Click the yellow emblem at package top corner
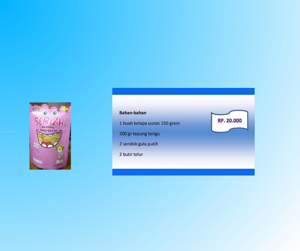 click(65, 108)
